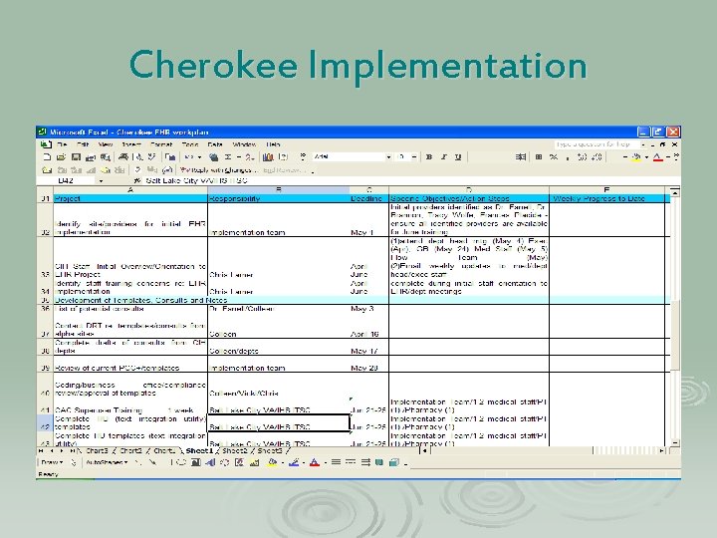Switch to the Chart2 sheet tab
The image size is (717, 538).
[130, 451]
